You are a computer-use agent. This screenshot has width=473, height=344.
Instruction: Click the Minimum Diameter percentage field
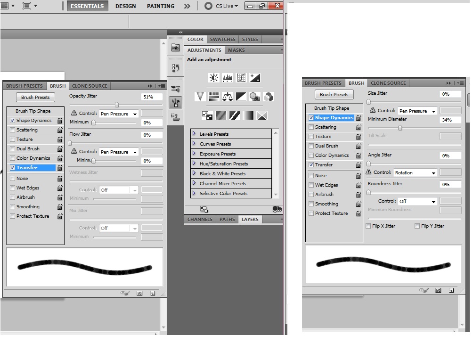[450, 120]
